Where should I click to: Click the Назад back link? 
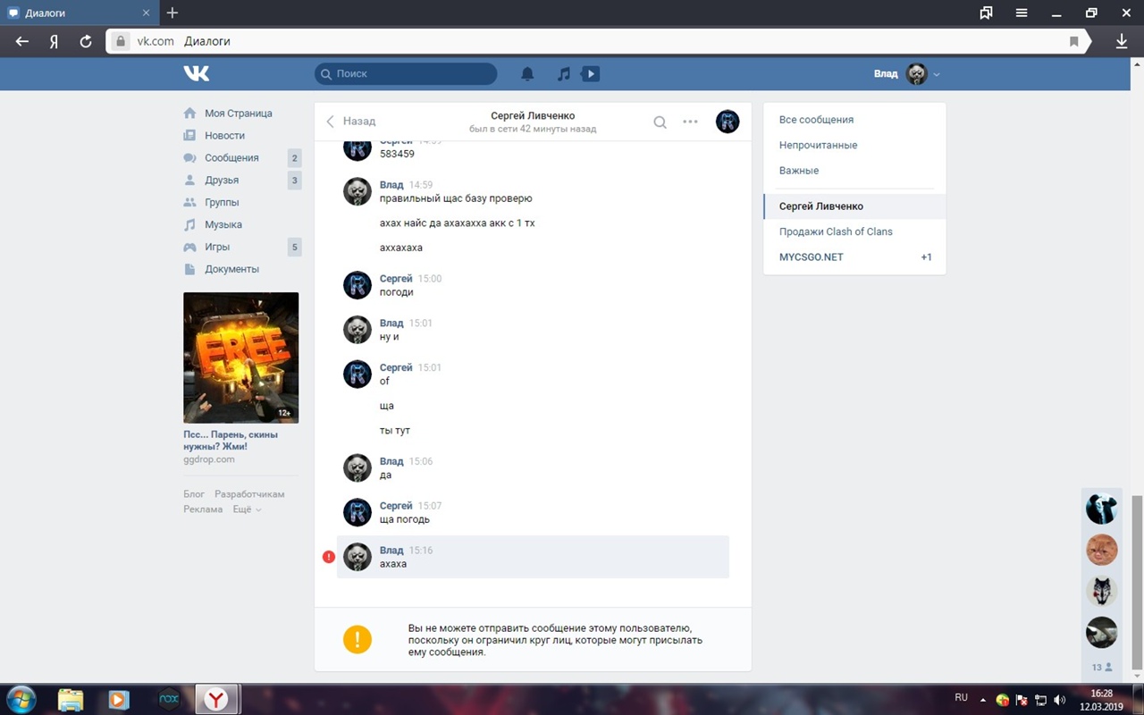(x=351, y=122)
